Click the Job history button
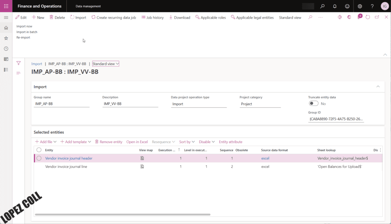This screenshot has height=224, width=391. coord(152,18)
